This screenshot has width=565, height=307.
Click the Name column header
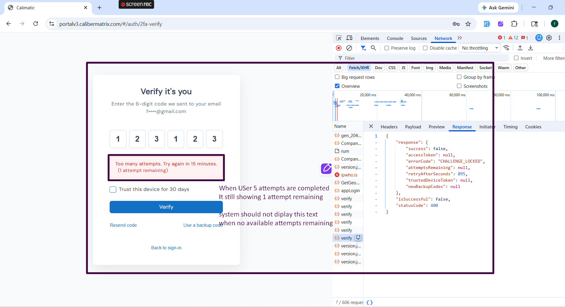[x=348, y=126]
